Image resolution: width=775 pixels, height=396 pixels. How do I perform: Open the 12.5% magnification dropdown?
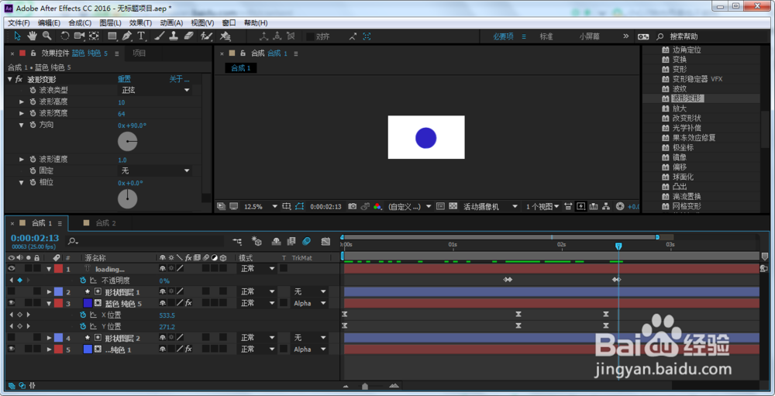[x=260, y=206]
